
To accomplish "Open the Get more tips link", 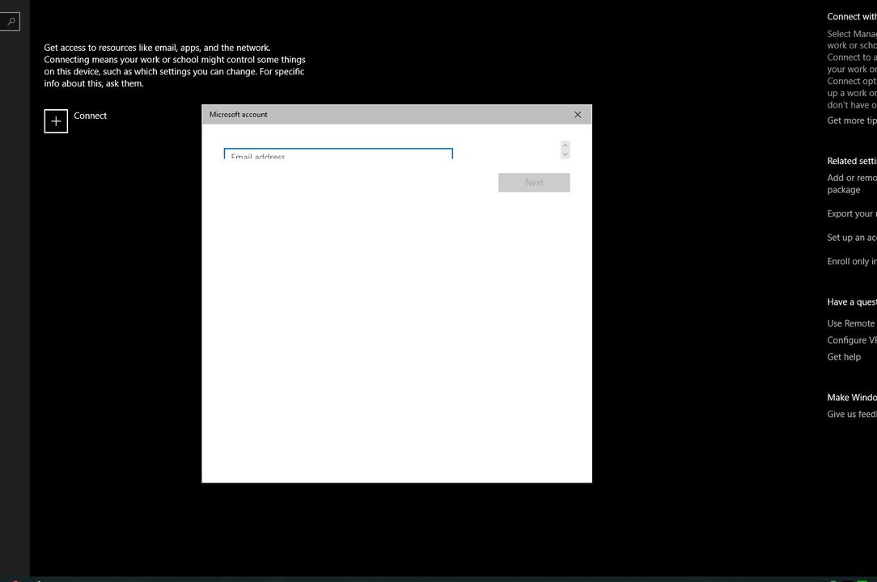I will [x=852, y=120].
